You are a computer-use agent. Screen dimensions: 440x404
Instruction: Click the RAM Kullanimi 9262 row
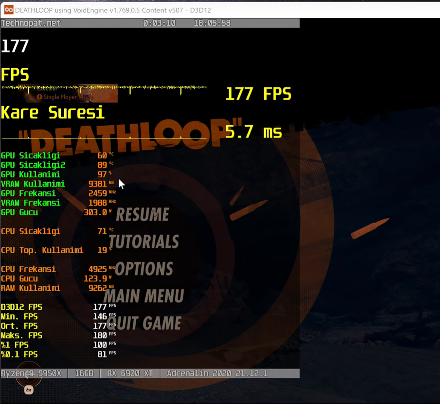57,288
